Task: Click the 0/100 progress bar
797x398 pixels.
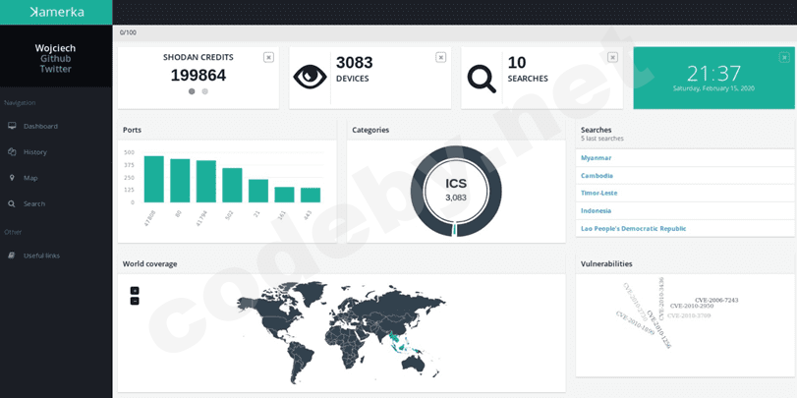Action: point(455,33)
